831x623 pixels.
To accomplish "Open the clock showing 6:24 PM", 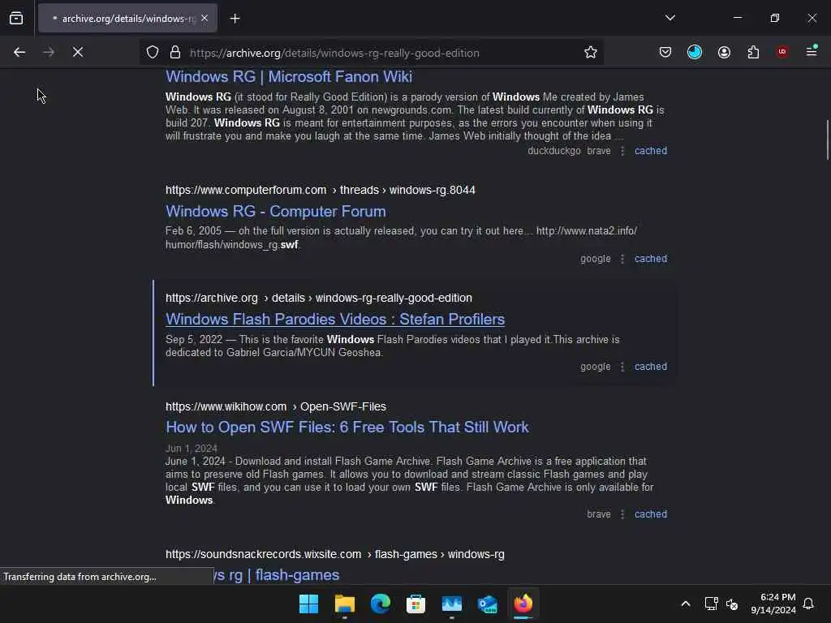I will click(773, 604).
